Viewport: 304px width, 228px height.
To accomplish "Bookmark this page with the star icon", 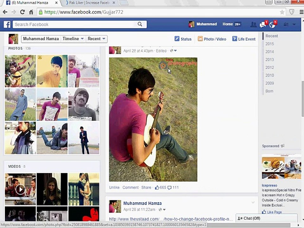I will coord(282,12).
